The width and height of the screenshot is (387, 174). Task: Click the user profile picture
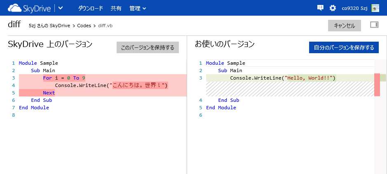[375, 8]
